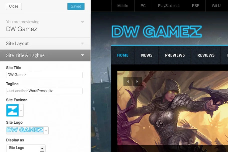Open the Site Favicon dropdown arrow
This screenshot has width=228, height=152.
click(x=21, y=110)
